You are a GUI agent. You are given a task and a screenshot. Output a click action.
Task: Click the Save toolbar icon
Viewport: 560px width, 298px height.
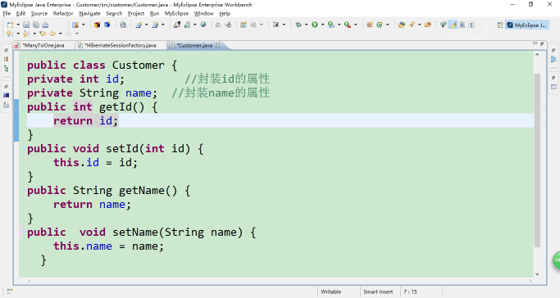(26, 25)
